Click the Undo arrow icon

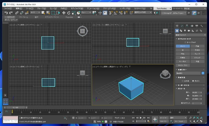click(x=6, y=13)
